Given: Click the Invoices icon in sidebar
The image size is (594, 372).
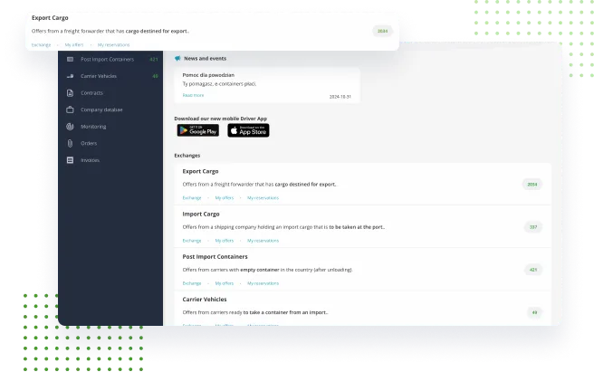Looking at the screenshot, I should pos(70,160).
